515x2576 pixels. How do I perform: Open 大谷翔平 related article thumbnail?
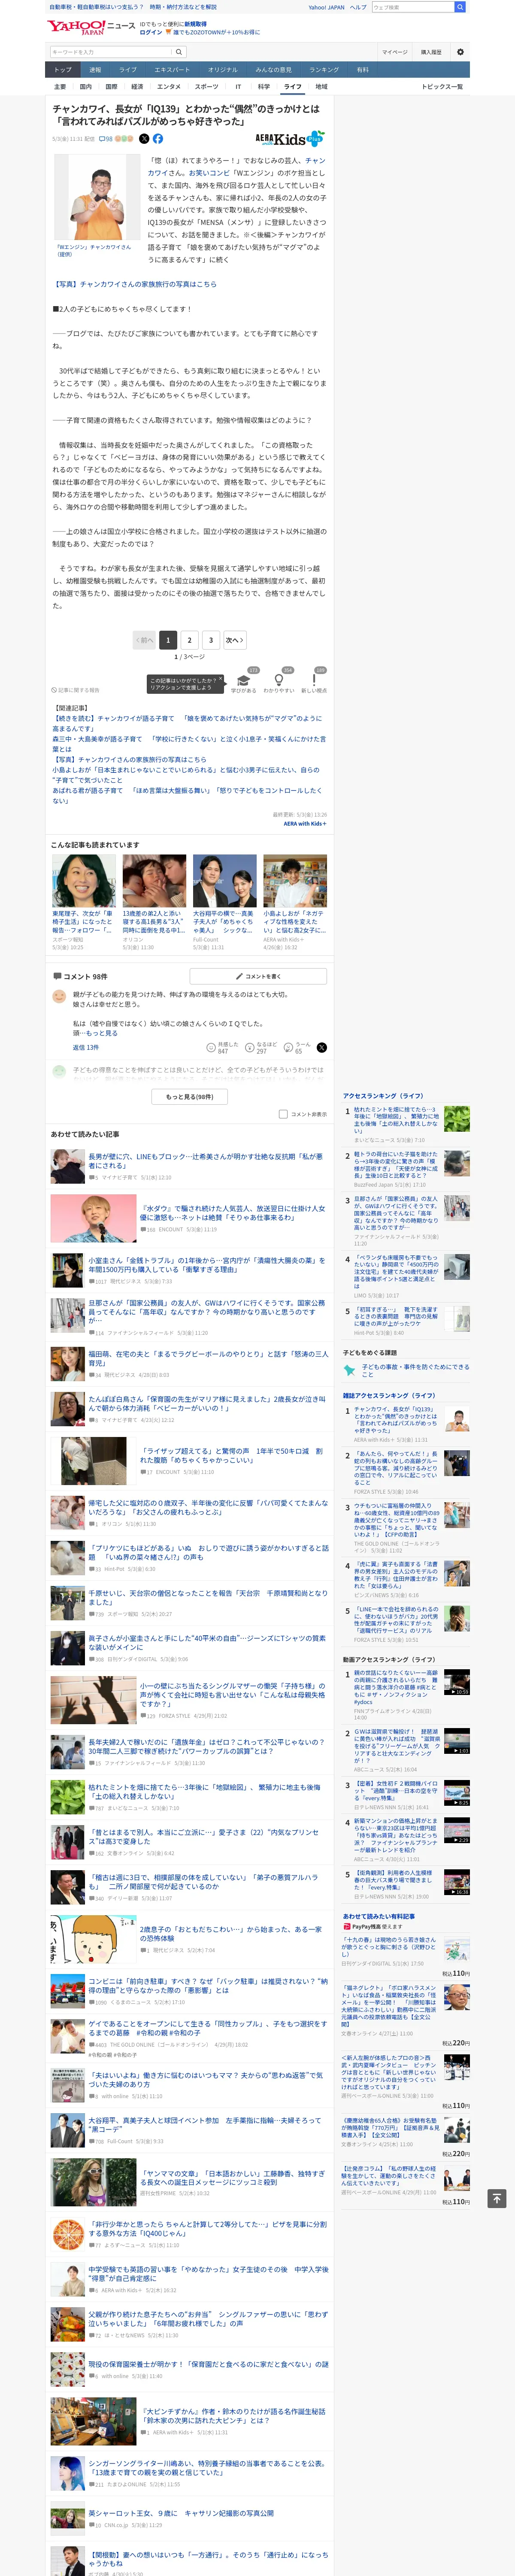pos(224,881)
